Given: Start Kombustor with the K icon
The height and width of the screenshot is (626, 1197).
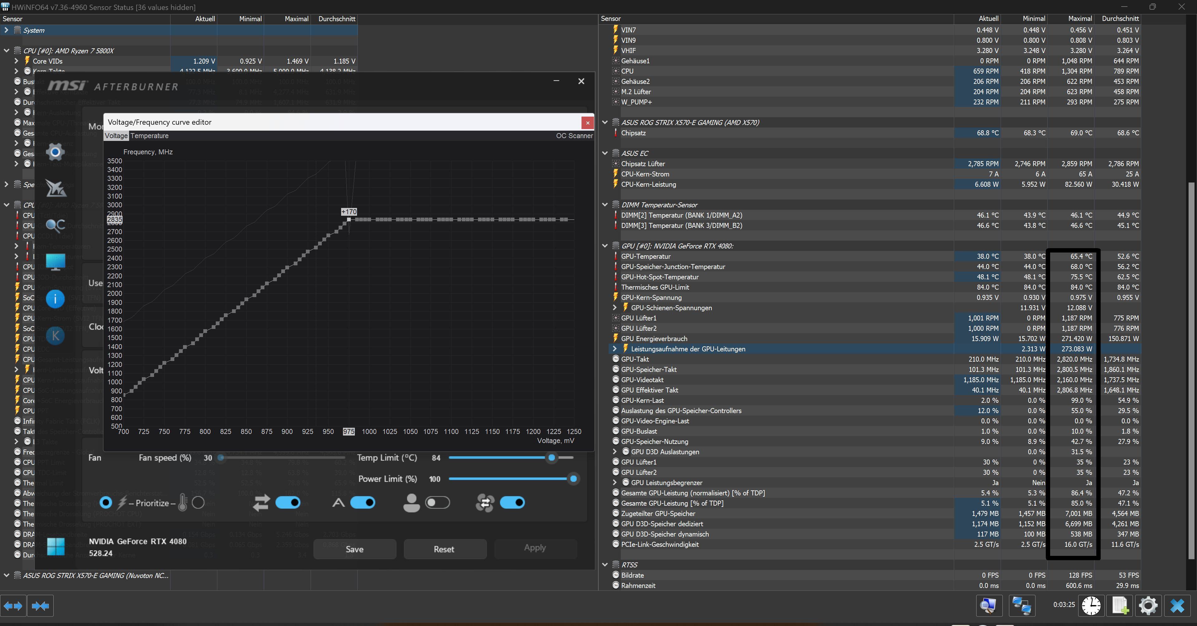Looking at the screenshot, I should [55, 335].
